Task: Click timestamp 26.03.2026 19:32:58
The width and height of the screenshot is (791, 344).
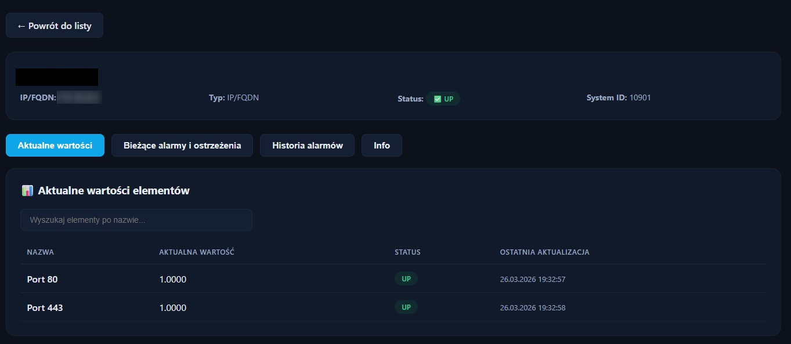Action: pyautogui.click(x=533, y=307)
